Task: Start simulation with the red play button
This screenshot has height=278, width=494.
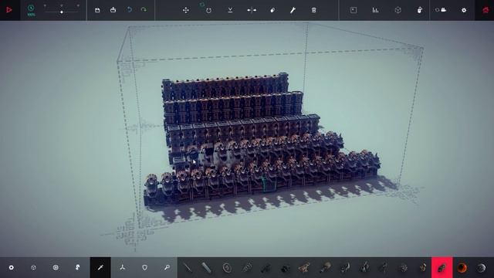Action: (9, 10)
